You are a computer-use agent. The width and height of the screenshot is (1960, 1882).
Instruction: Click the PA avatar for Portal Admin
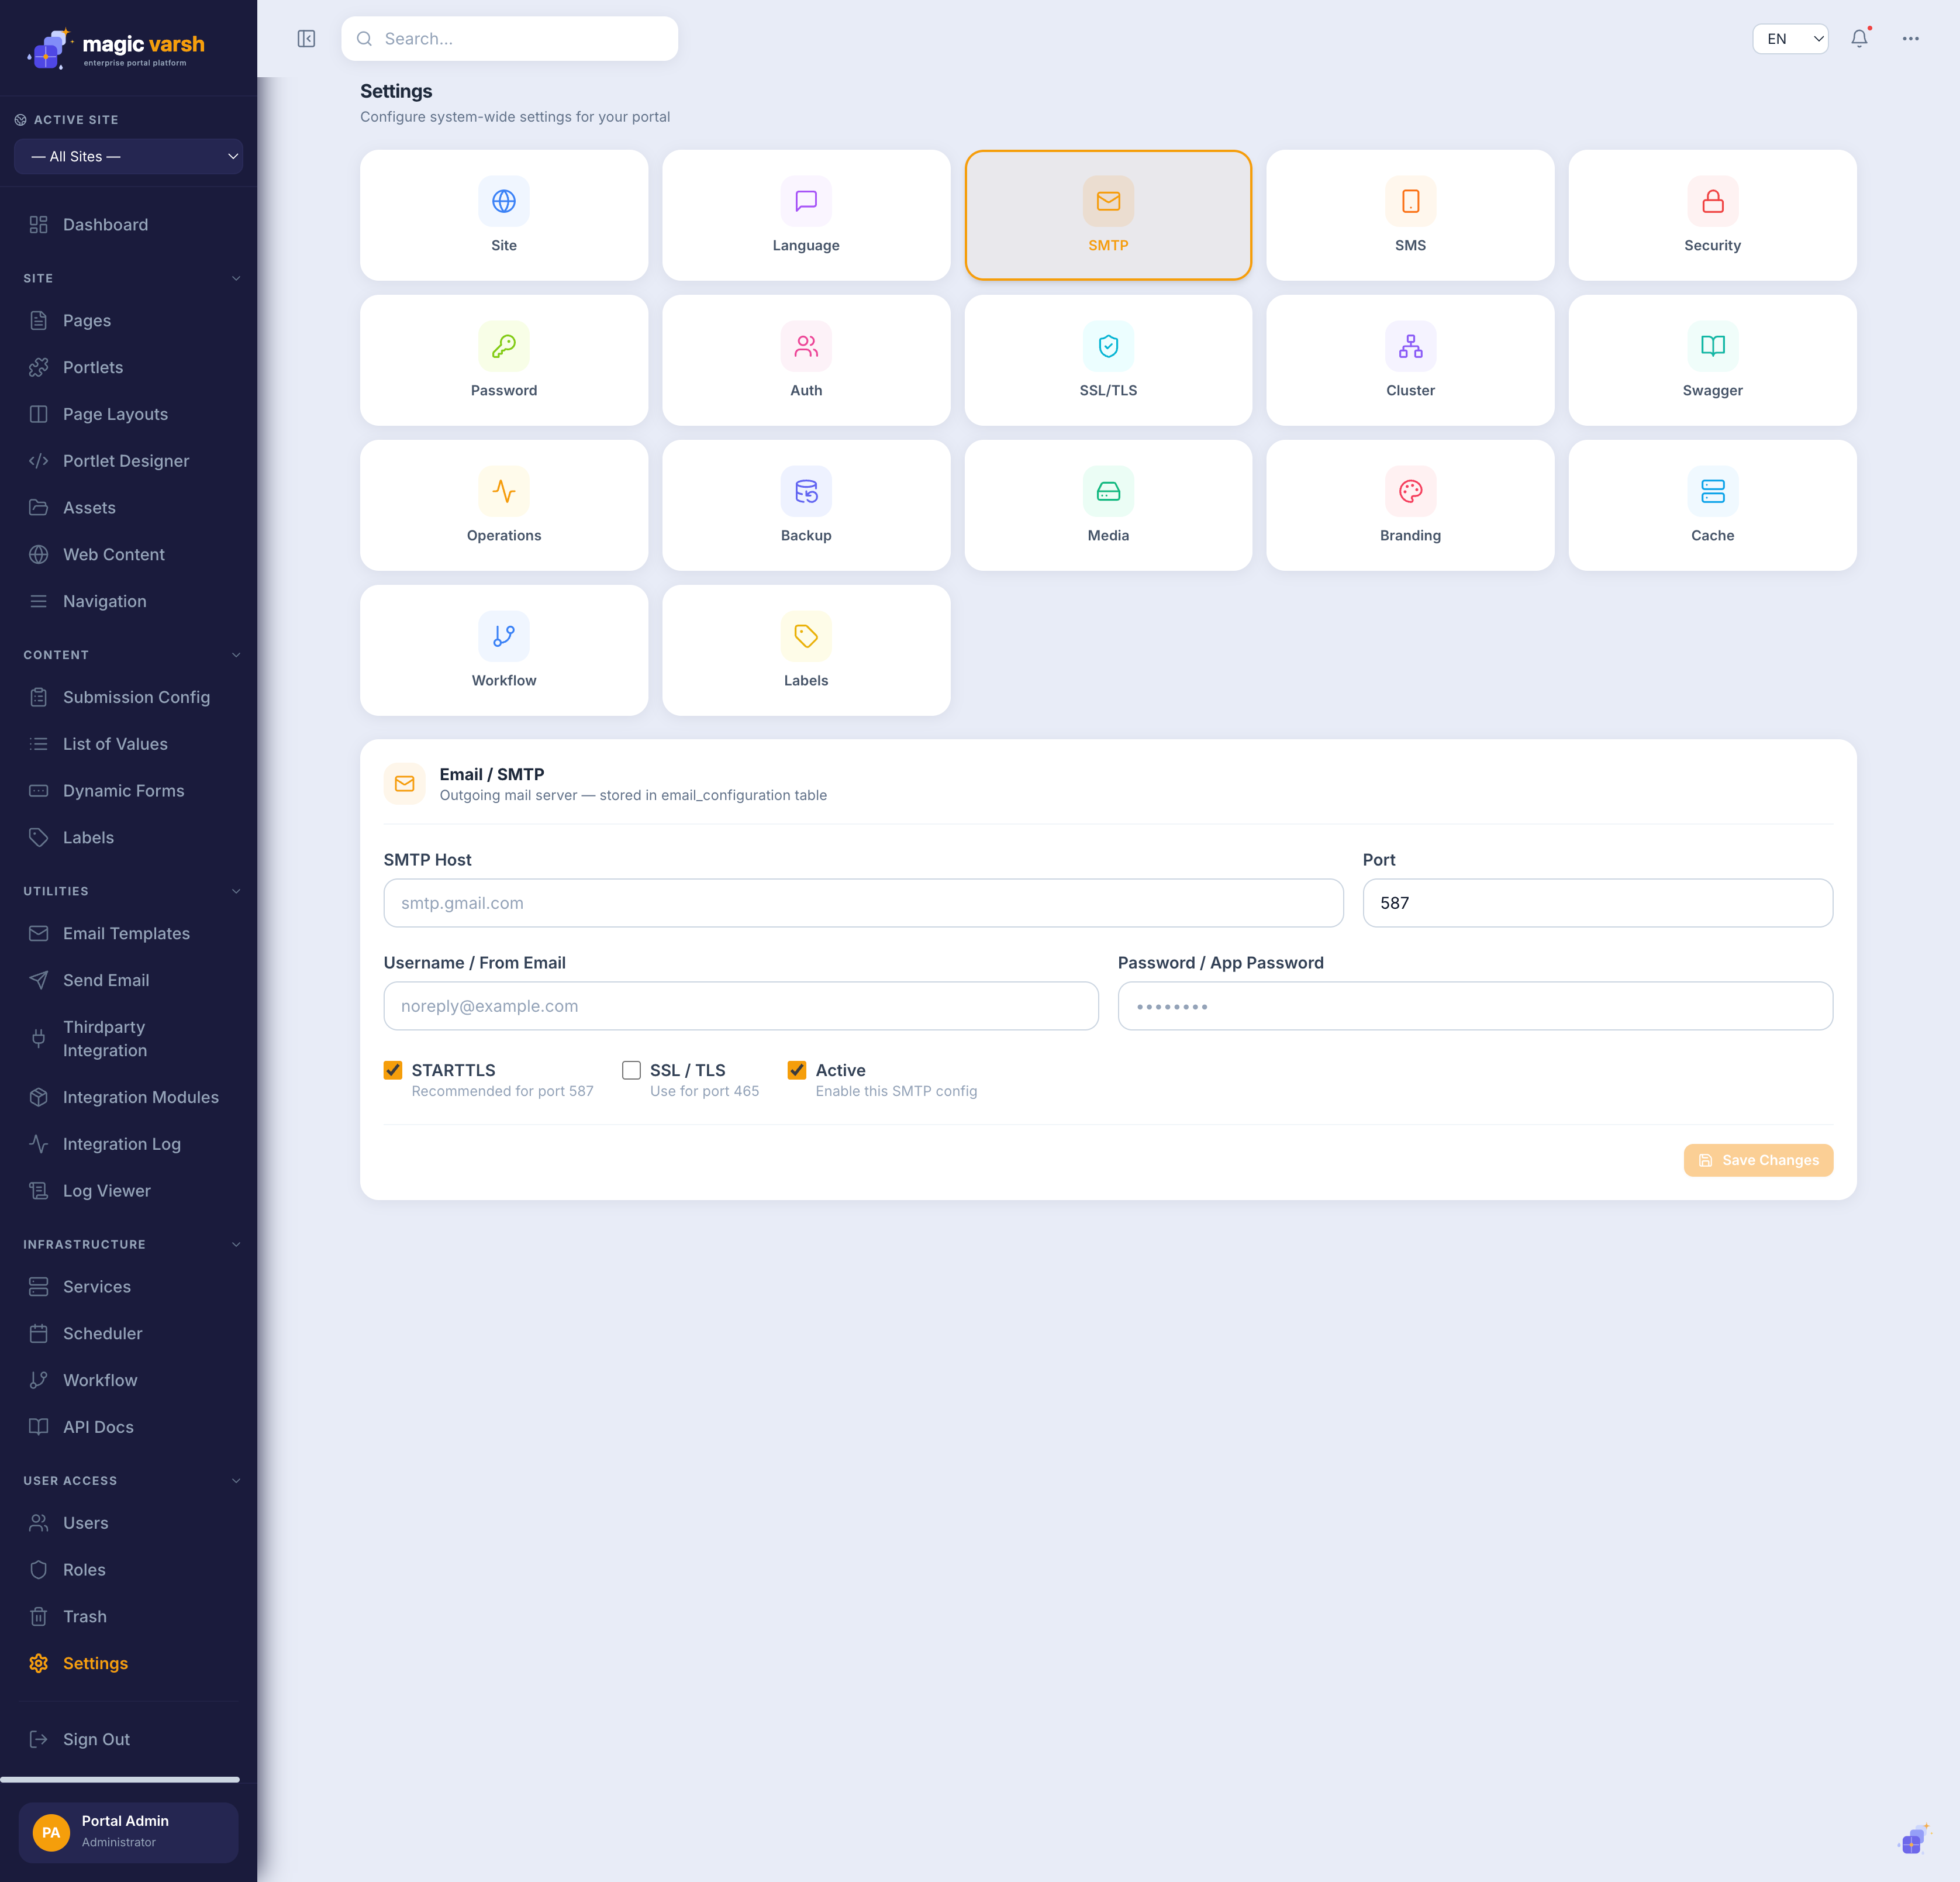(x=51, y=1832)
